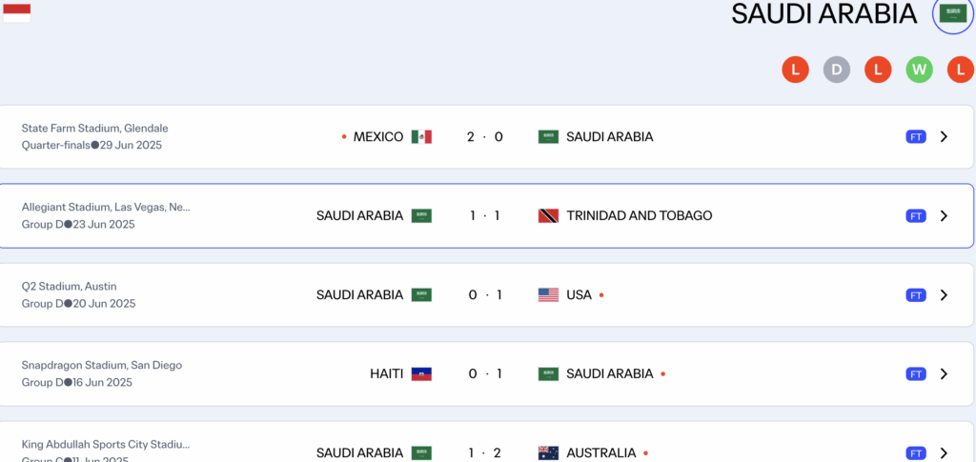Click the Haiti flag icon
The image size is (976, 462).
pos(421,374)
